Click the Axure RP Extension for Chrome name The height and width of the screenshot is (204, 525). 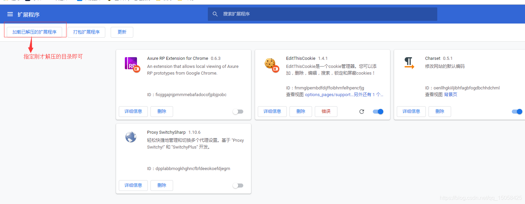177,58
